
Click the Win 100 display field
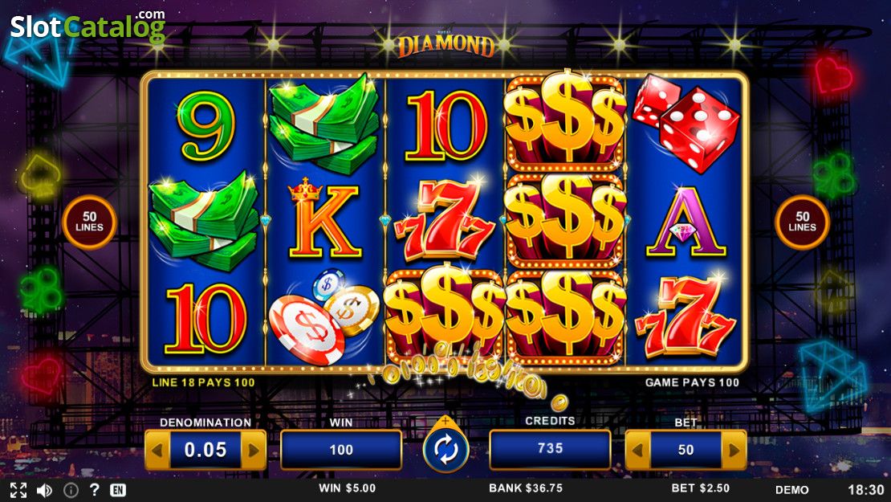tap(341, 450)
